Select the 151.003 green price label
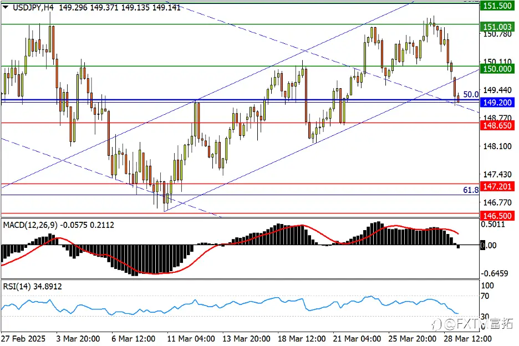This screenshot has width=519, height=346. tap(497, 27)
